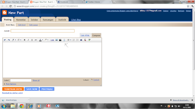Insert a jump break

[64, 40]
